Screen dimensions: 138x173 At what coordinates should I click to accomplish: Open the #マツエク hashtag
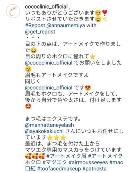(x=55, y=162)
